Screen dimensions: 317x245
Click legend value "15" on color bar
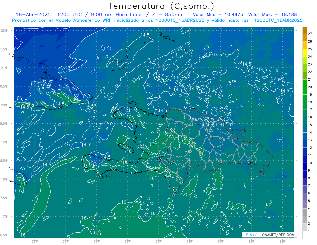(310, 125)
